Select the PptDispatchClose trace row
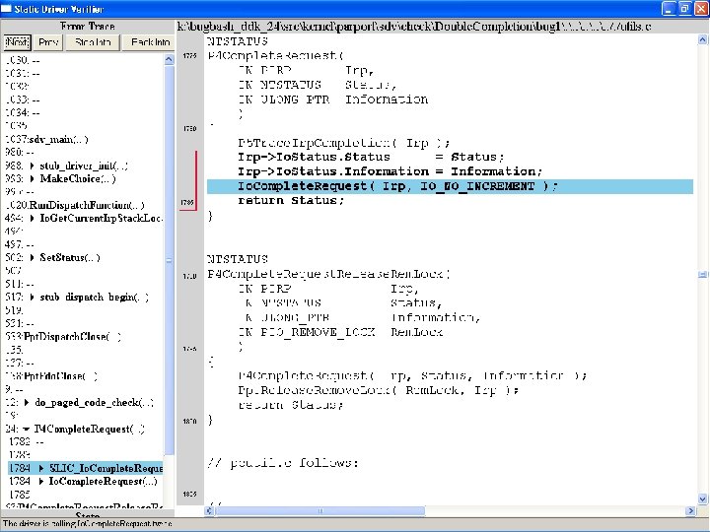710x532 pixels. [x=63, y=337]
